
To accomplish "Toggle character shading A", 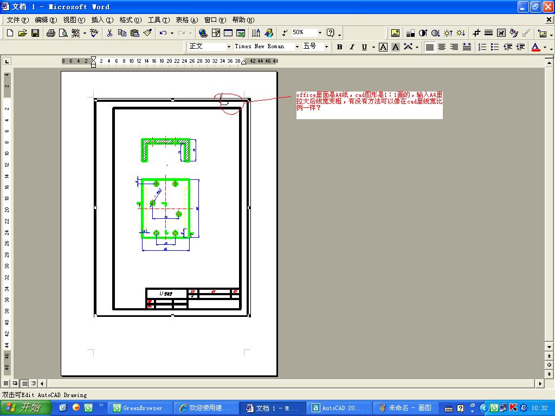I will point(395,47).
